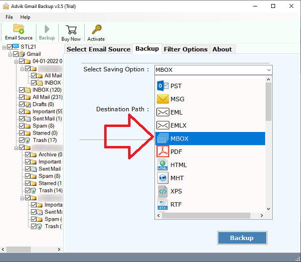Click the Drafts folder pencil icon

27,104
